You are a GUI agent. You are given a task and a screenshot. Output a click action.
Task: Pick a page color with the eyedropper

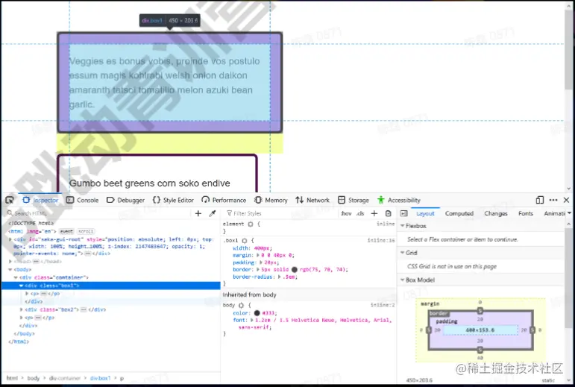pos(213,213)
